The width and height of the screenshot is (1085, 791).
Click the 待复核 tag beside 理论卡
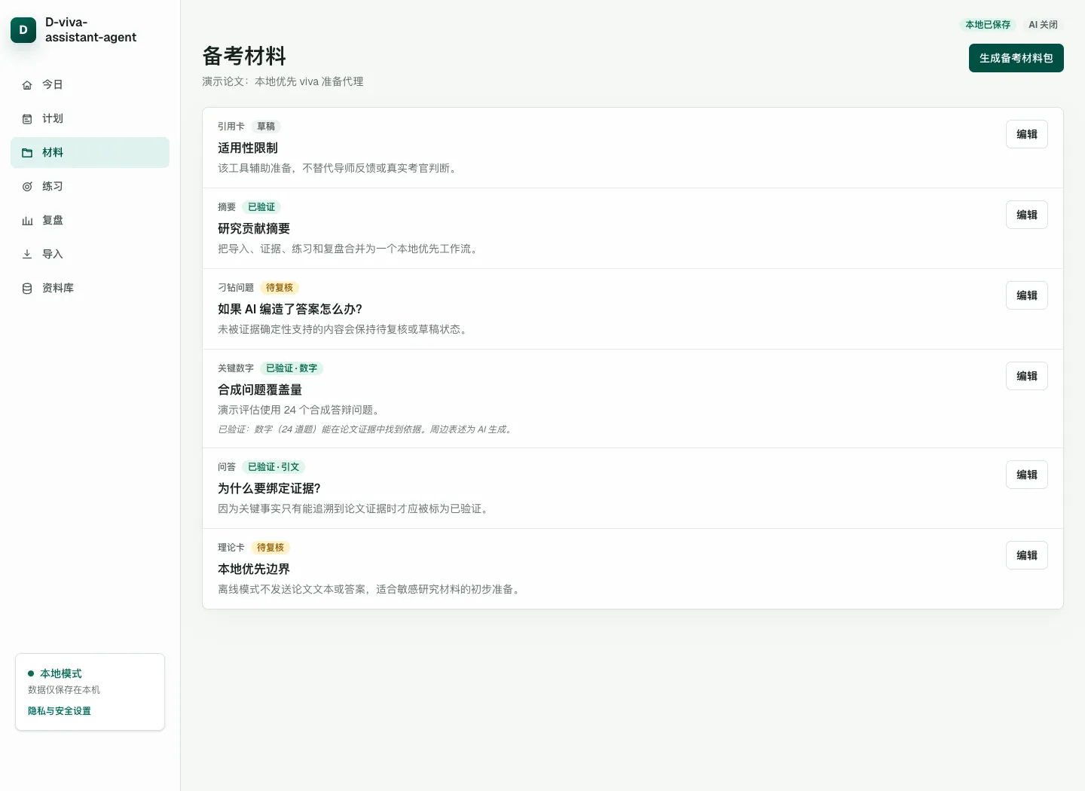(x=270, y=548)
